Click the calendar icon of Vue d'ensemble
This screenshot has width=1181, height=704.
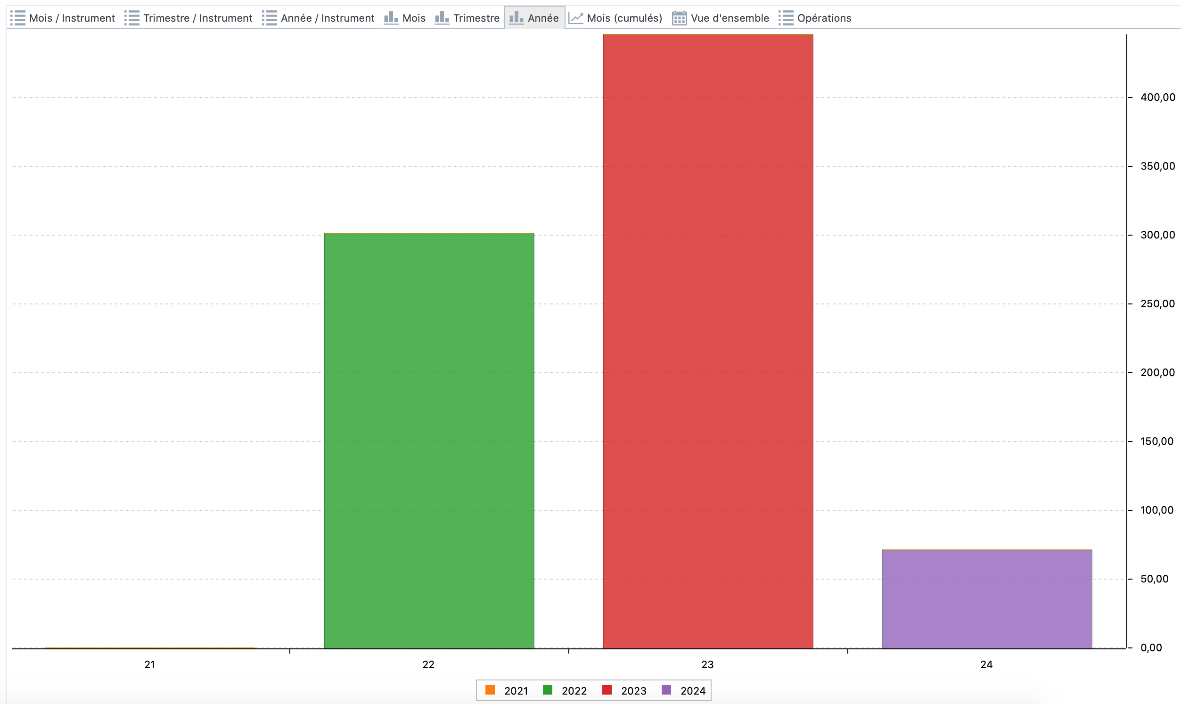679,18
